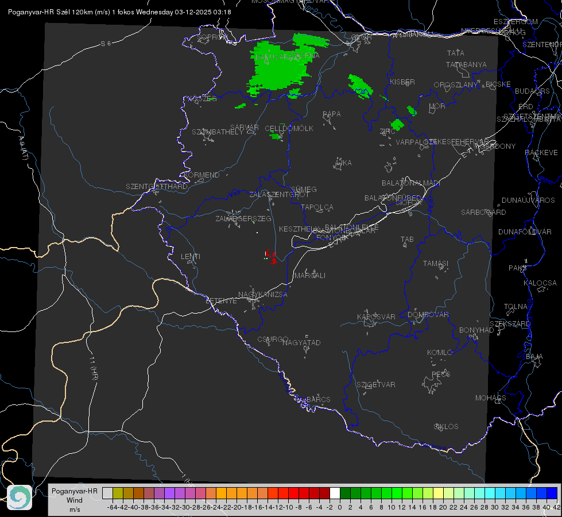
Task: Click the CSURGO label
Action: click(273, 339)
